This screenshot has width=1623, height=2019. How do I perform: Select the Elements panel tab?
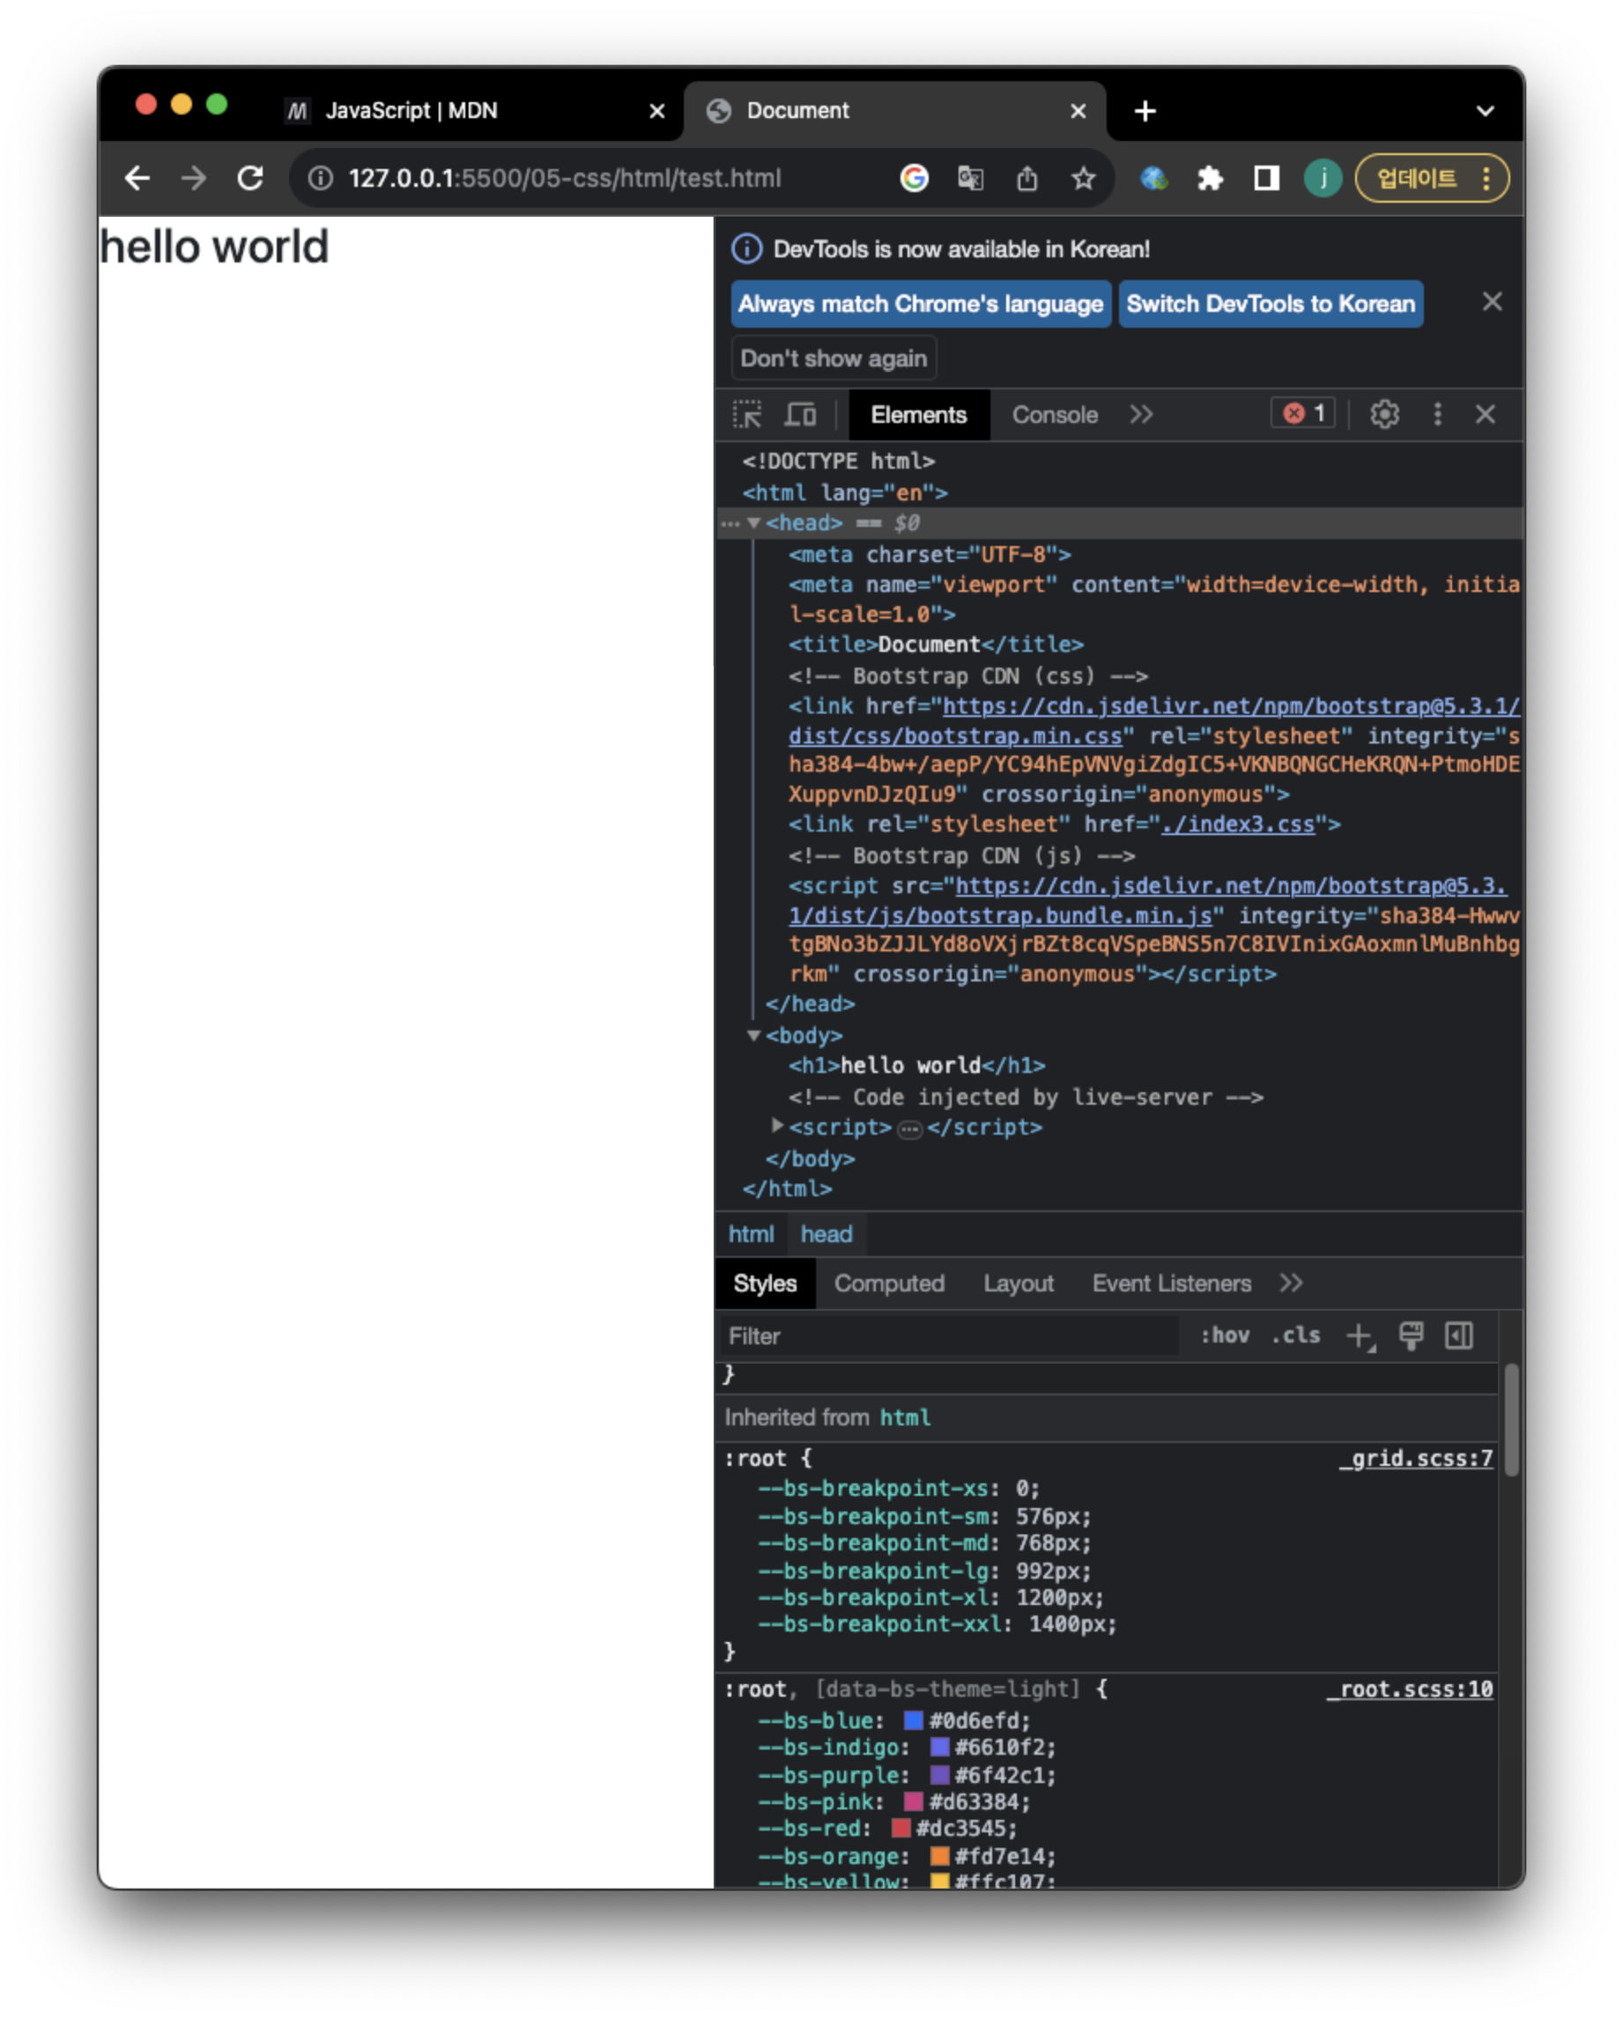[x=918, y=415]
